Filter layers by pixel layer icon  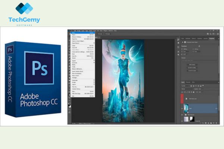pos(191,86)
